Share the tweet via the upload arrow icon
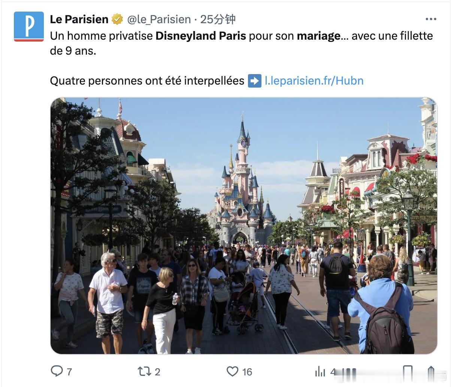The height and width of the screenshot is (387, 451). coord(431,371)
